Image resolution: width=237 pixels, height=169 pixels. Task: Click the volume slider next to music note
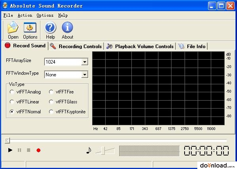coord(103,151)
